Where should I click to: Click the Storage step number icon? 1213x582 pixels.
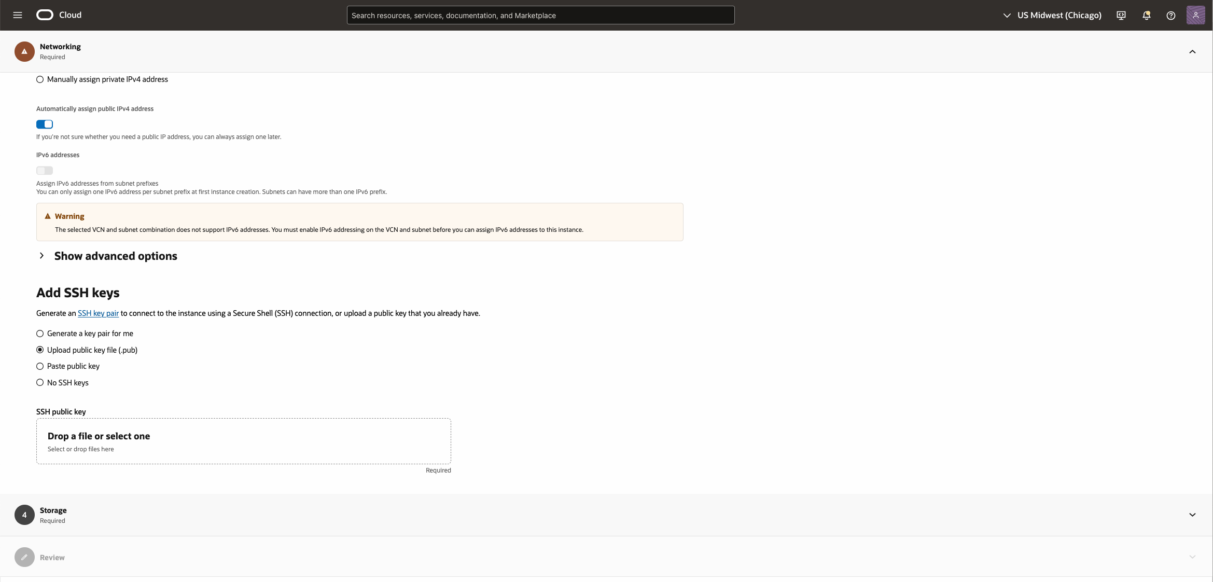pos(24,515)
